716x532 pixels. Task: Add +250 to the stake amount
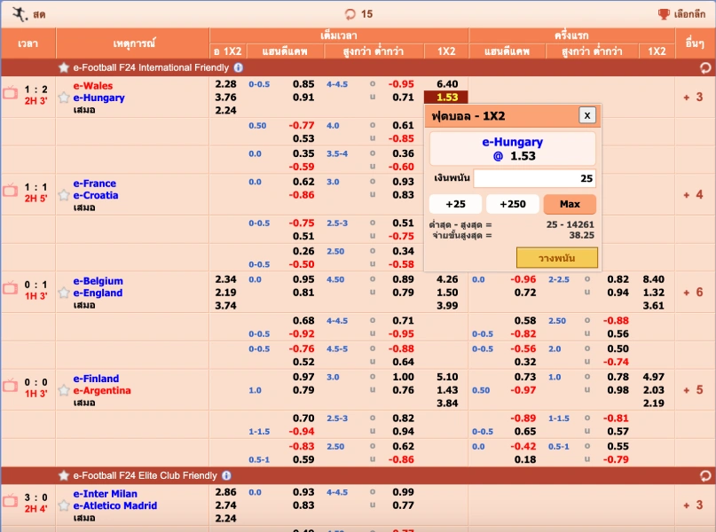(512, 204)
